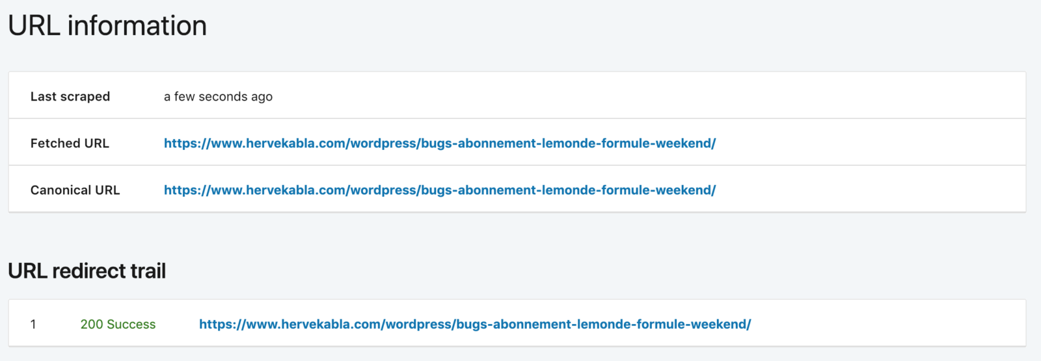Click the 'Last scraped' label
Viewport: 1041px width, 361px height.
[70, 97]
